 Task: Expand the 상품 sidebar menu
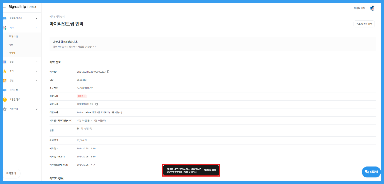tap(36, 62)
